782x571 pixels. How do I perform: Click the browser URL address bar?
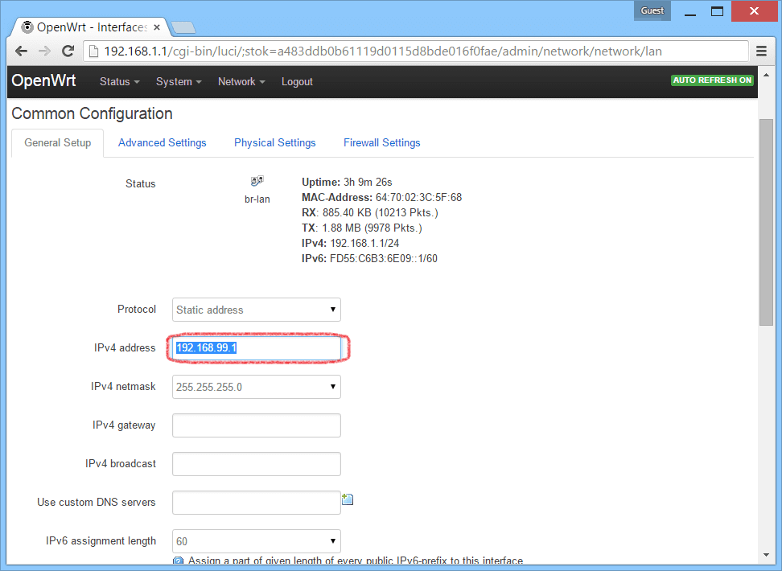click(x=416, y=51)
